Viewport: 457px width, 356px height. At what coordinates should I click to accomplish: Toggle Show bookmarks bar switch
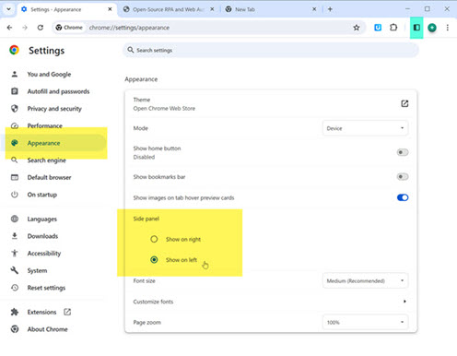[x=403, y=177]
